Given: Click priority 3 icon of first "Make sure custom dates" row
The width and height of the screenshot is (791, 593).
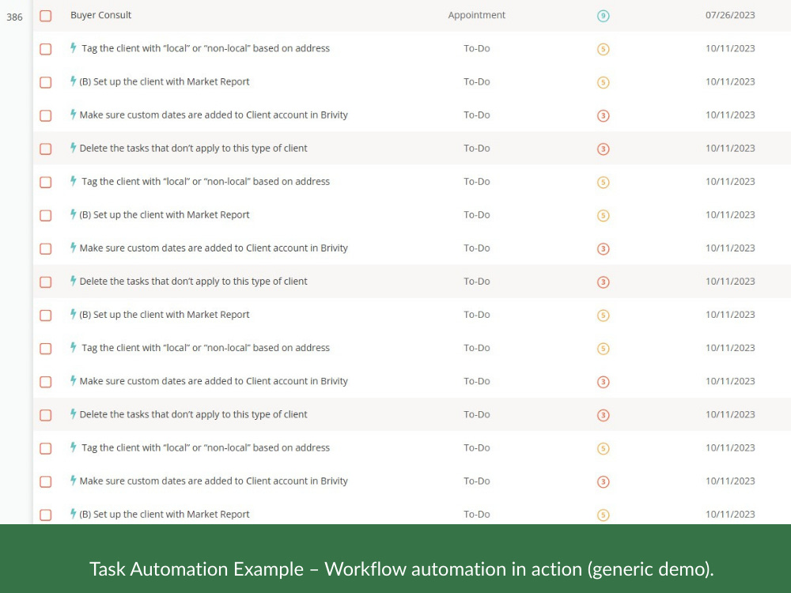Looking at the screenshot, I should click(603, 116).
